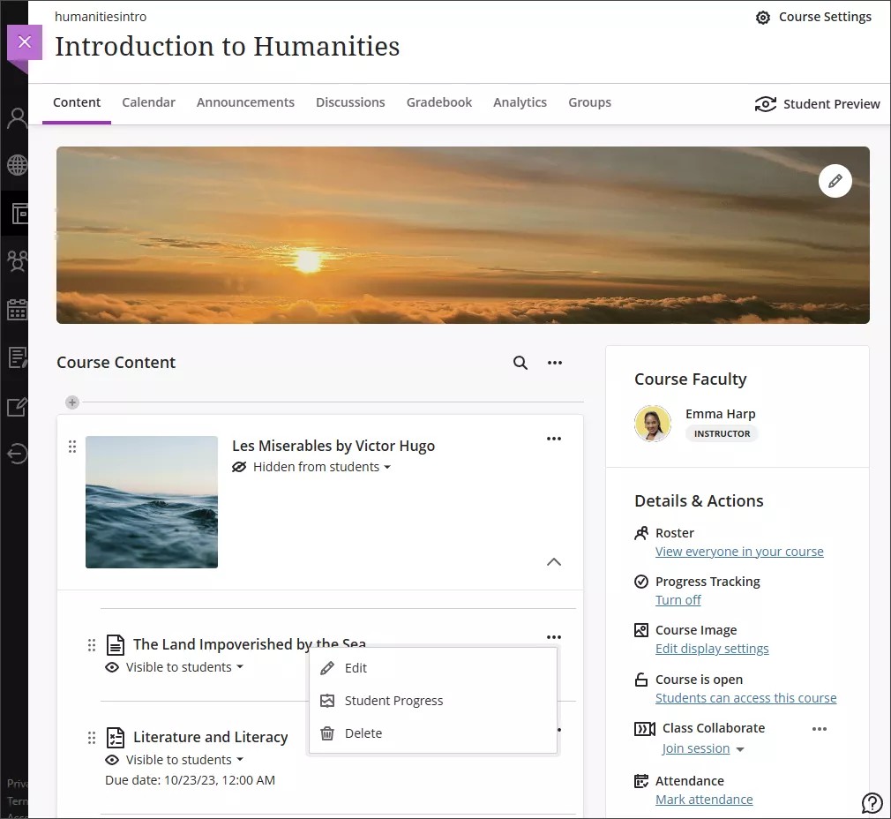This screenshot has width=891, height=819.
Task: Close the course panel with the X button
Action: [25, 42]
